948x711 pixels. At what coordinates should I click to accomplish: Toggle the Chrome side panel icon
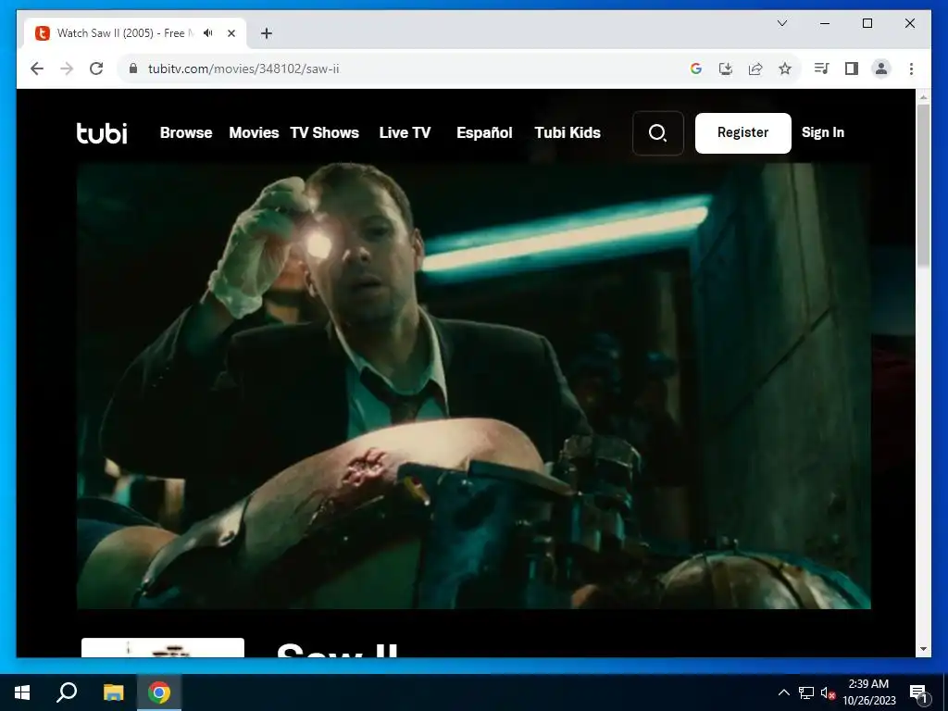(852, 69)
